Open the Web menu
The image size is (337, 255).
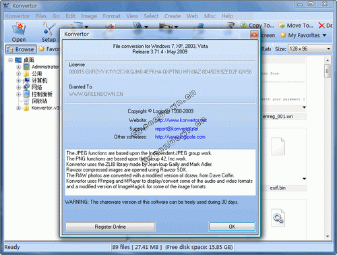[x=192, y=16]
